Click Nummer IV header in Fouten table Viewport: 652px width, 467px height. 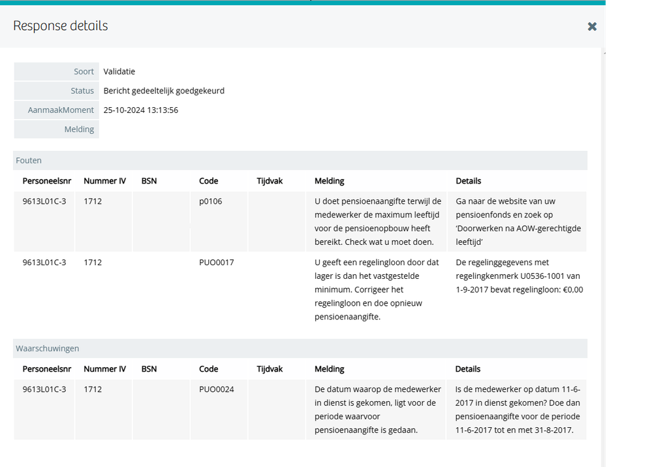[104, 180]
